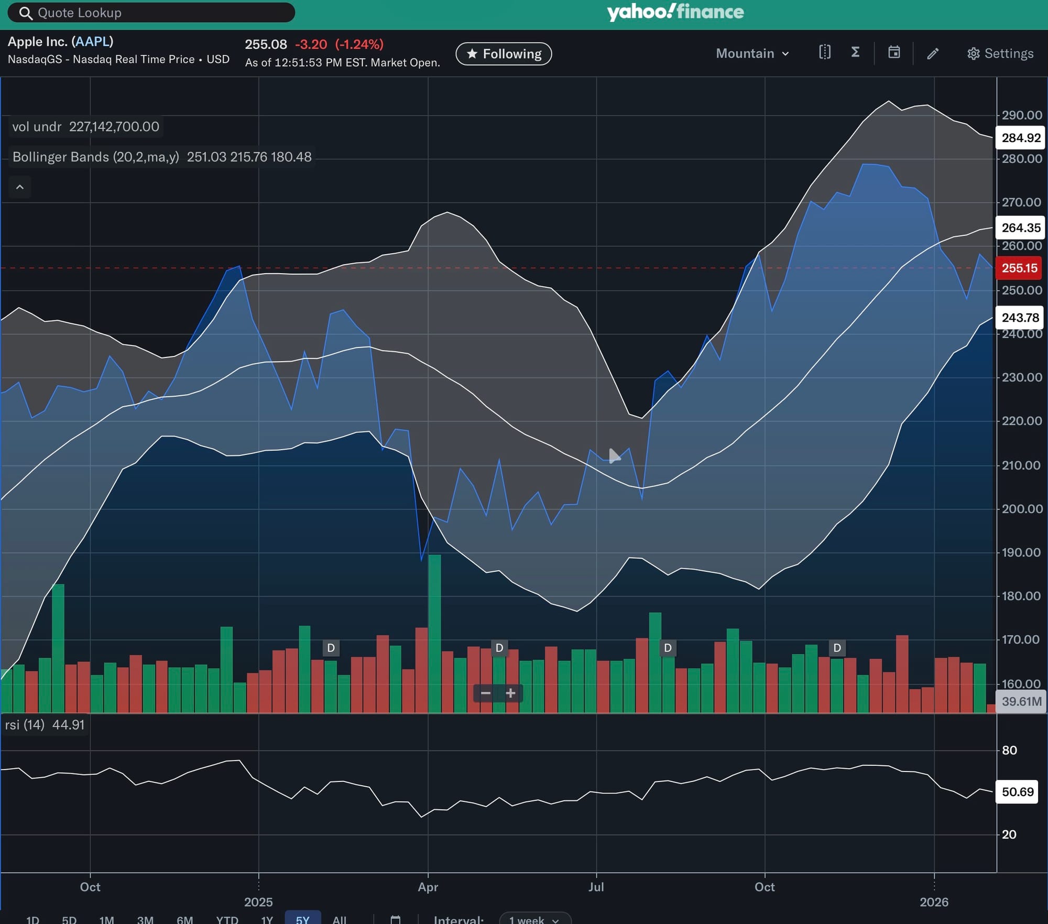This screenshot has width=1048, height=924.
Task: Select the 1Y time range
Action: tap(267, 919)
